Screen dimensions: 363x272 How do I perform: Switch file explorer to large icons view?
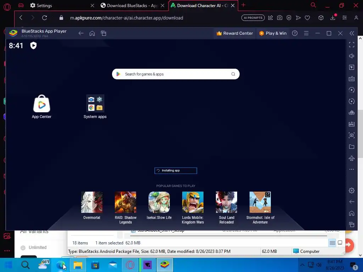pyautogui.click(x=340, y=243)
